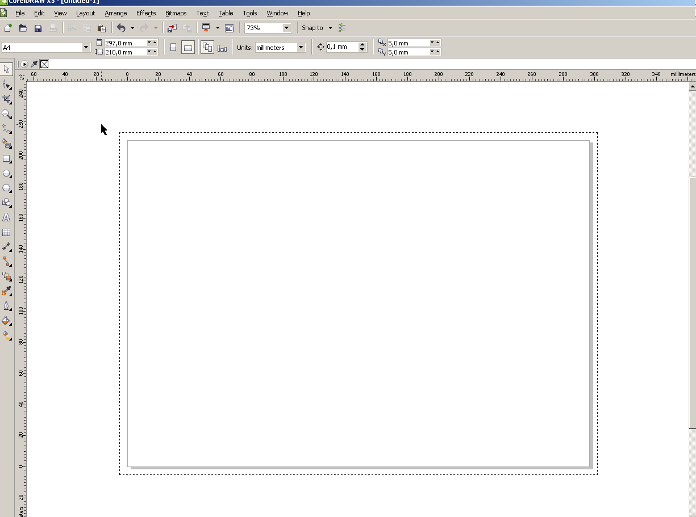Click the no-color X swatch

tap(44, 64)
